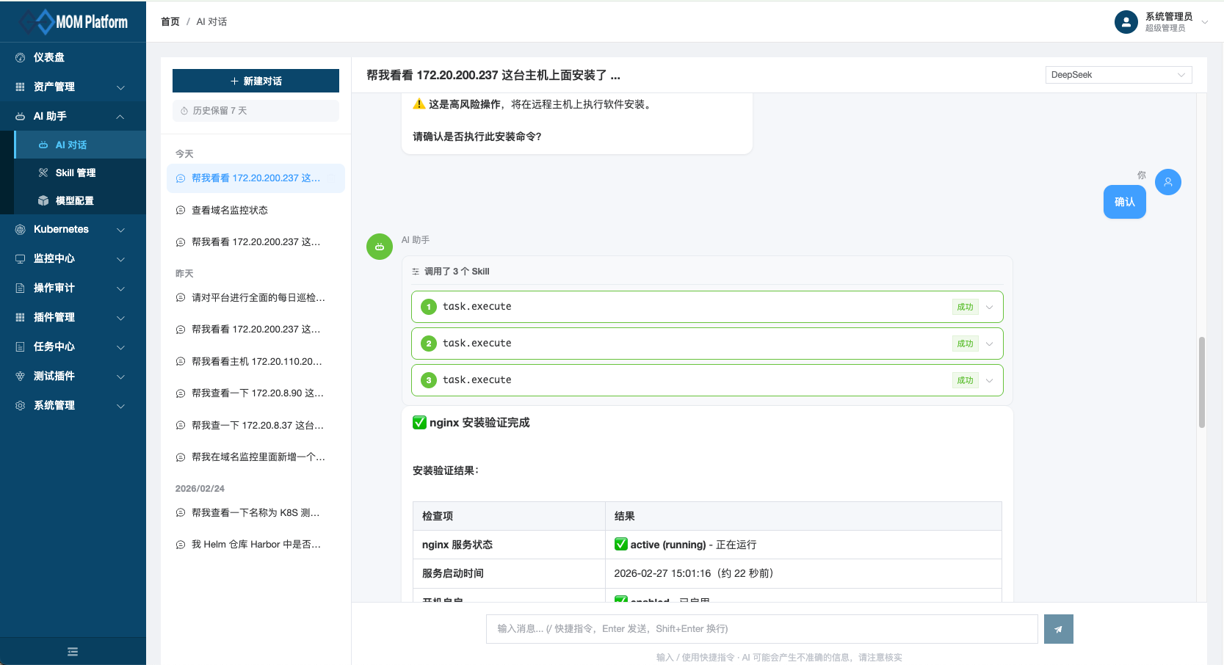1224x665 pixels.
Task: Expand the 资产管理 menu chevron
Action: click(x=120, y=87)
